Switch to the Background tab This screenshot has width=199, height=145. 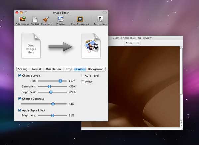click(96, 69)
